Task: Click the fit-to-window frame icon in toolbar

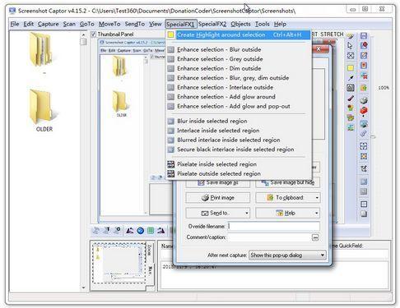Action: coord(364,146)
